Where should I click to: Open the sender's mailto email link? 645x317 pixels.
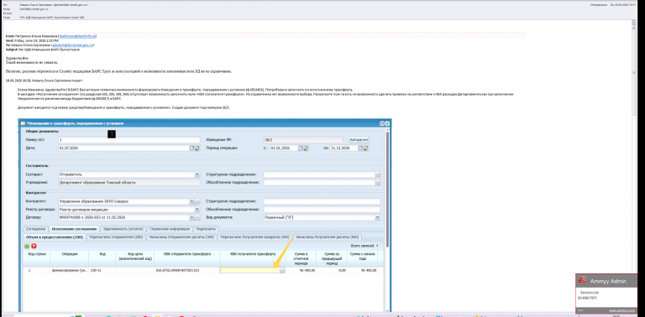coord(78,36)
